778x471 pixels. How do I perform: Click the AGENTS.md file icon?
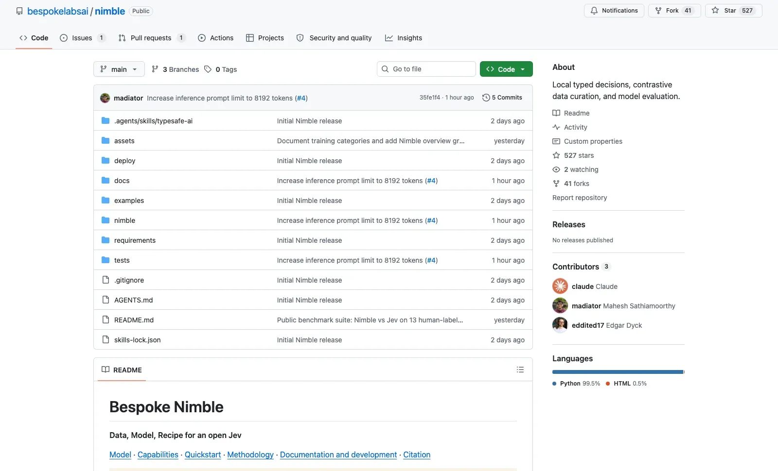[x=106, y=300]
